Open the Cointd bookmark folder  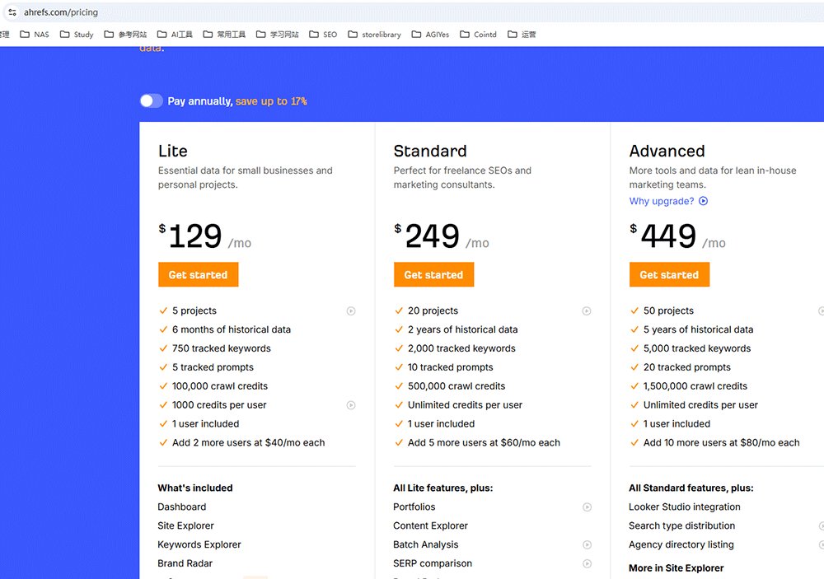[478, 34]
